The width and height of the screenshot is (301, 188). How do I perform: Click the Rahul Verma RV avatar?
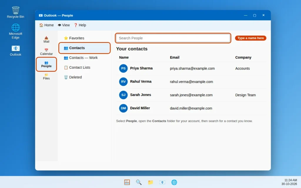tap(123, 82)
